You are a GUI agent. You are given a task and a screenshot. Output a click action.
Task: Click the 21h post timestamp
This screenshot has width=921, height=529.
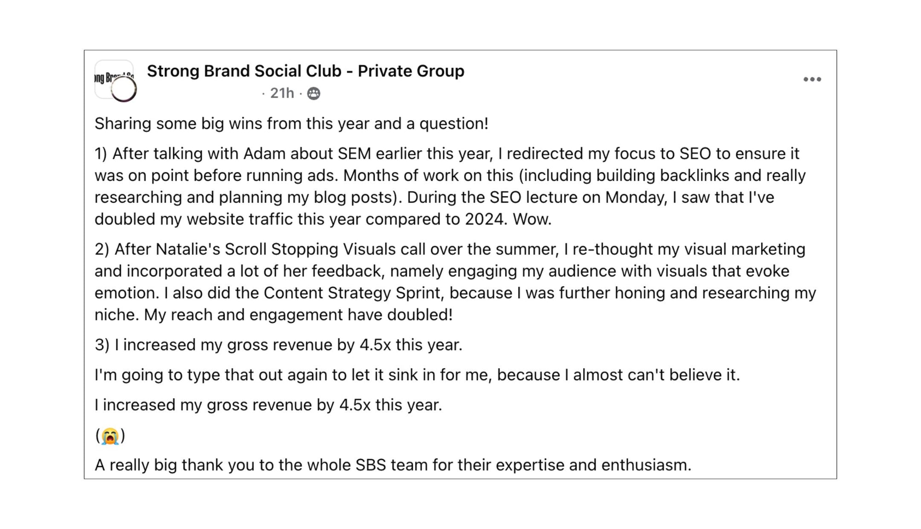pyautogui.click(x=282, y=94)
